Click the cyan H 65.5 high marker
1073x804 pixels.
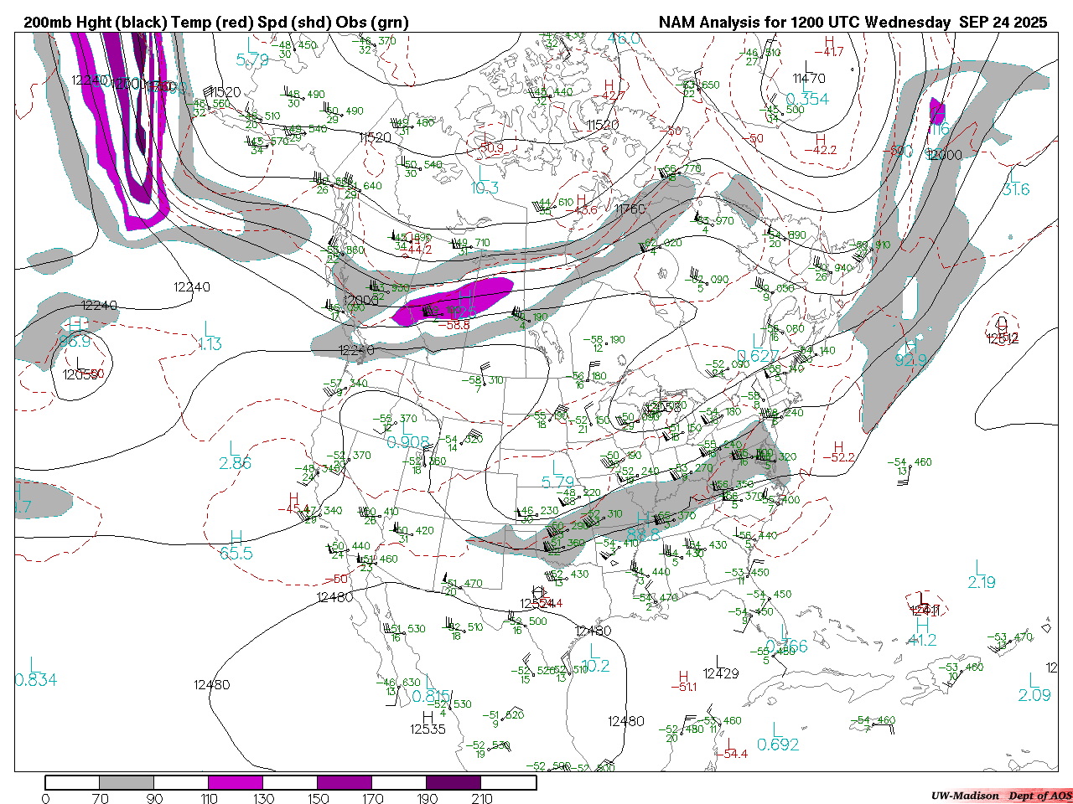pos(236,546)
